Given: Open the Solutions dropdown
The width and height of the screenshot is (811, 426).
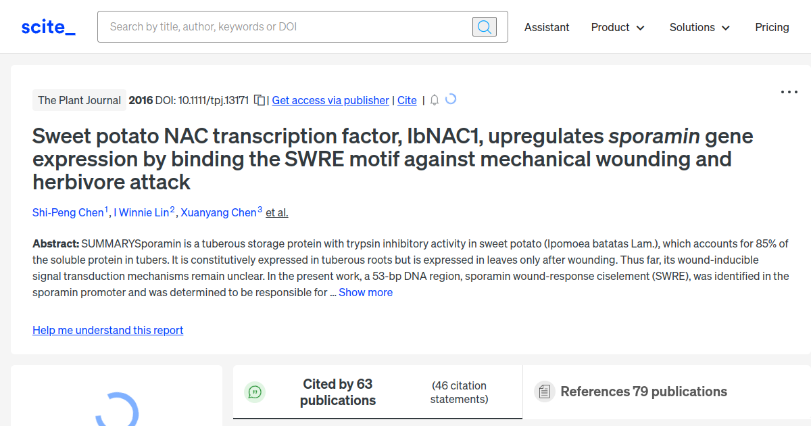Looking at the screenshot, I should 699,27.
